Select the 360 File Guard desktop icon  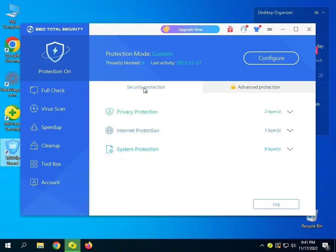(x=11, y=152)
